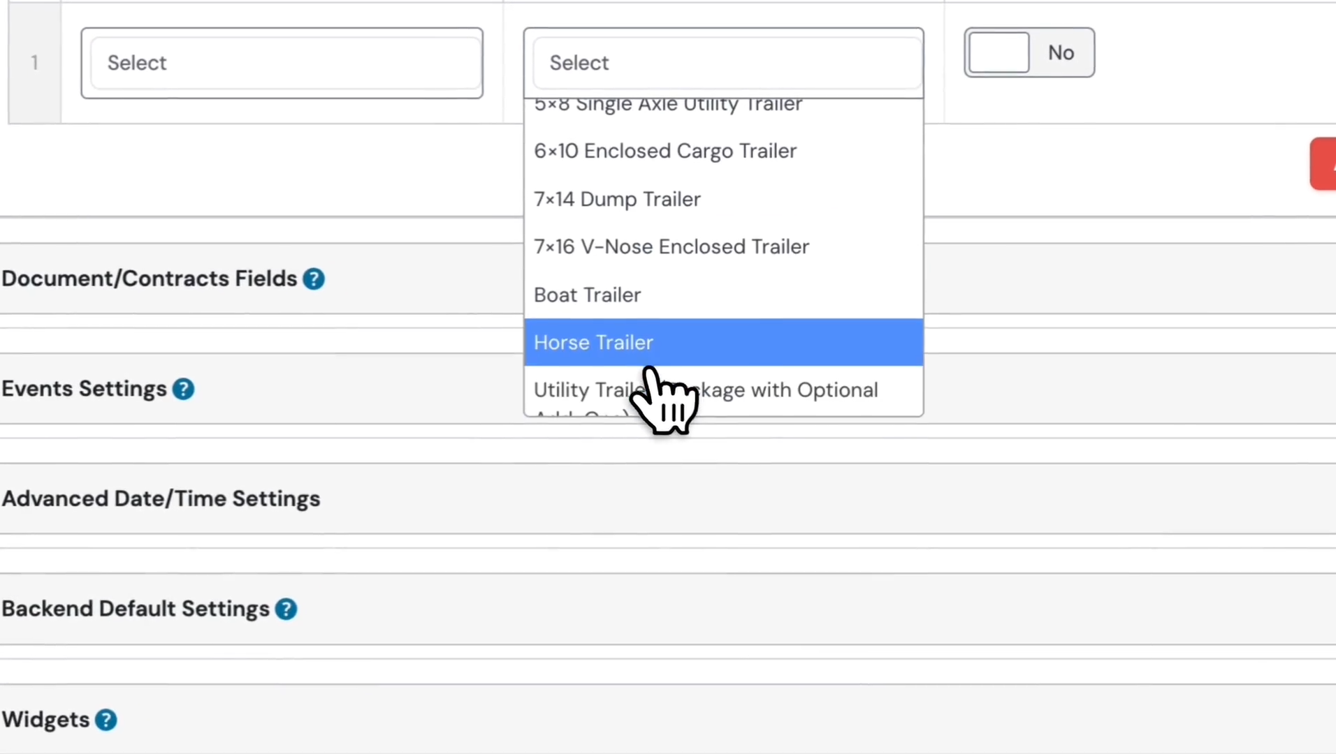1336x754 pixels.
Task: Choose 6×10 Enclosed Cargo Trailer option
Action: click(x=665, y=151)
